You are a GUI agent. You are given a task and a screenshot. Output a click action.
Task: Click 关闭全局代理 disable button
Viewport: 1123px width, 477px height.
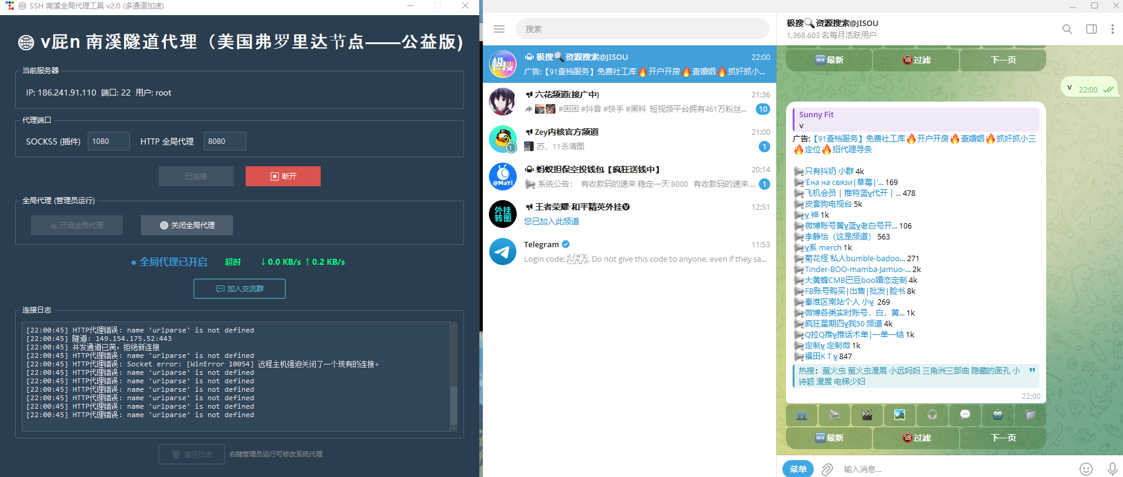(x=187, y=225)
